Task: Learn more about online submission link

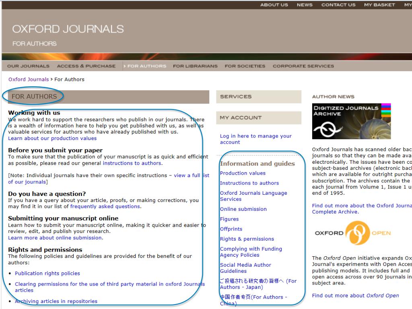Action: tap(55, 238)
